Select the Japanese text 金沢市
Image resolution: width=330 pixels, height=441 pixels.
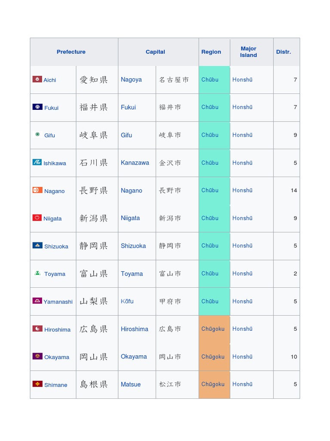[x=170, y=163]
